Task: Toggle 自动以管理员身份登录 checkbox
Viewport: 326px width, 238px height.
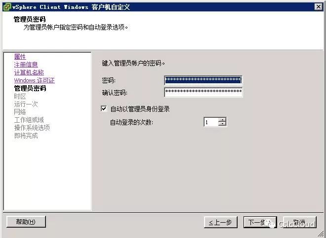Action: tap(104, 108)
